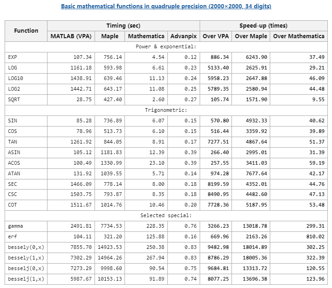332x288 pixels.
Task: Click the LOG10 function row label
Action: (16, 78)
